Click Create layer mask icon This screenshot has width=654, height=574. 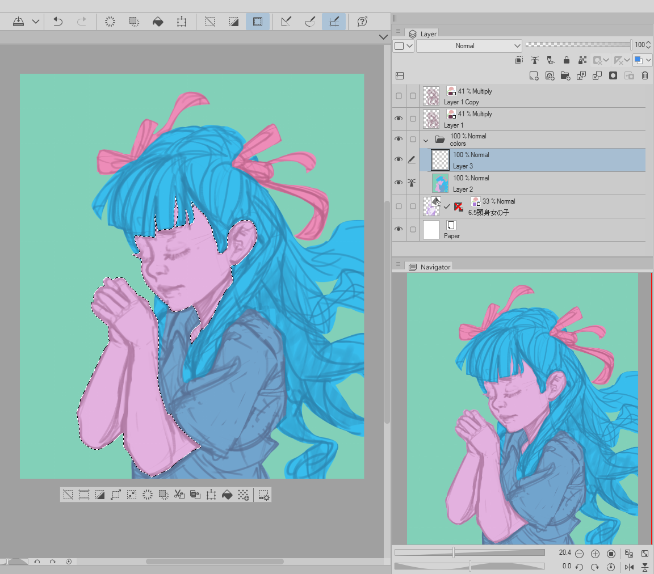613,75
